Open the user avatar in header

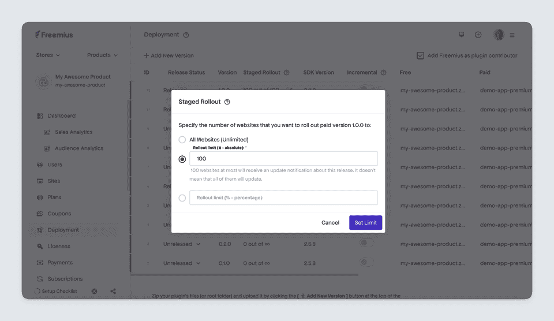[499, 35]
